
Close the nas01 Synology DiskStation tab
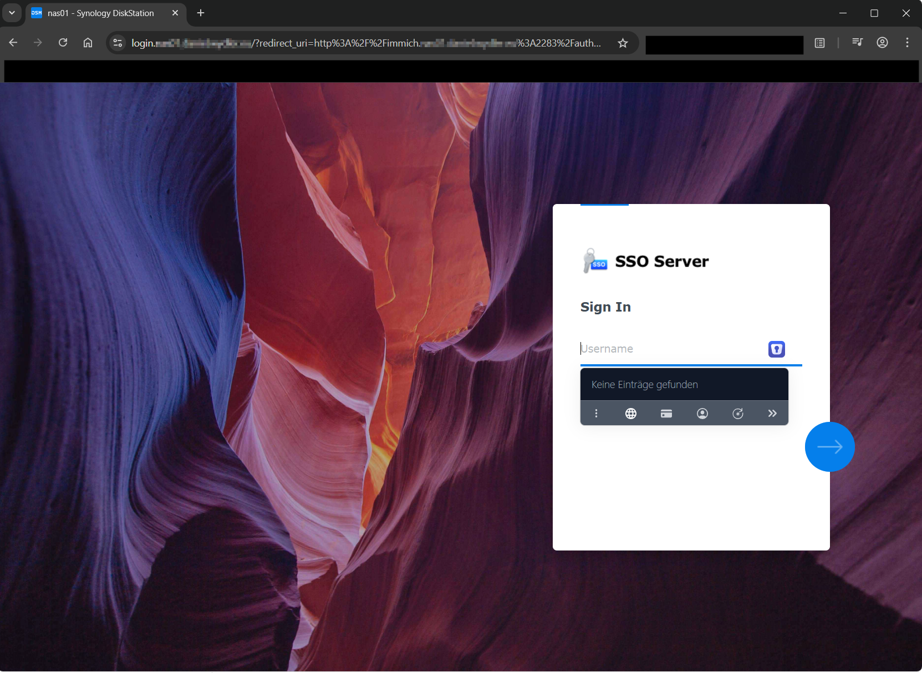pos(175,13)
